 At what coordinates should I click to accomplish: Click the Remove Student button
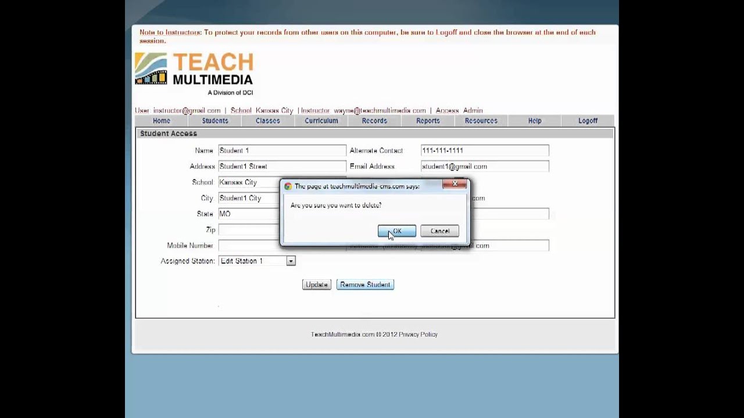[x=365, y=284]
